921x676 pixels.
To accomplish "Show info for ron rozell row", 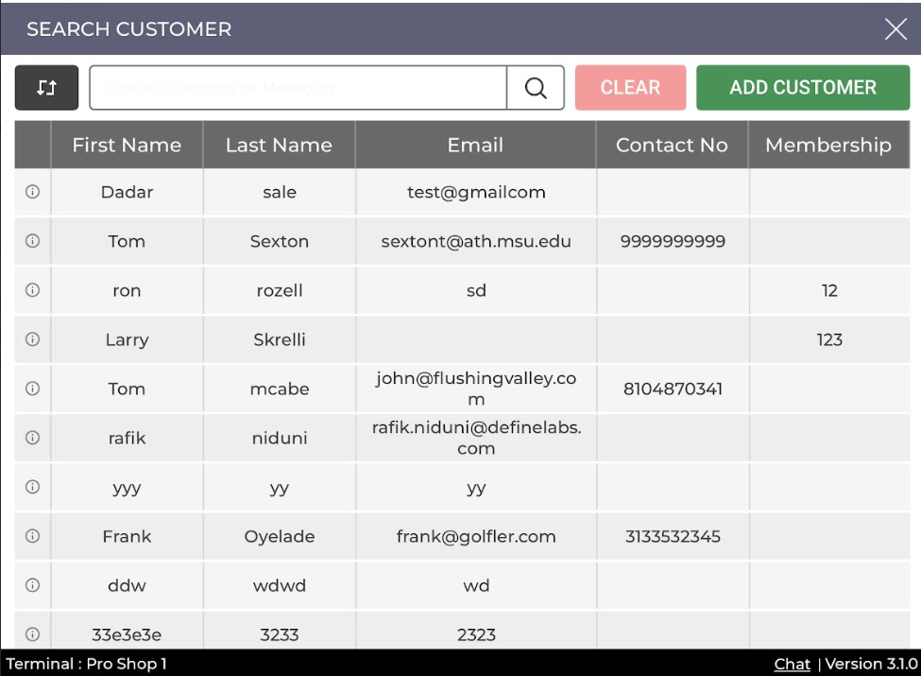I will click(x=32, y=290).
